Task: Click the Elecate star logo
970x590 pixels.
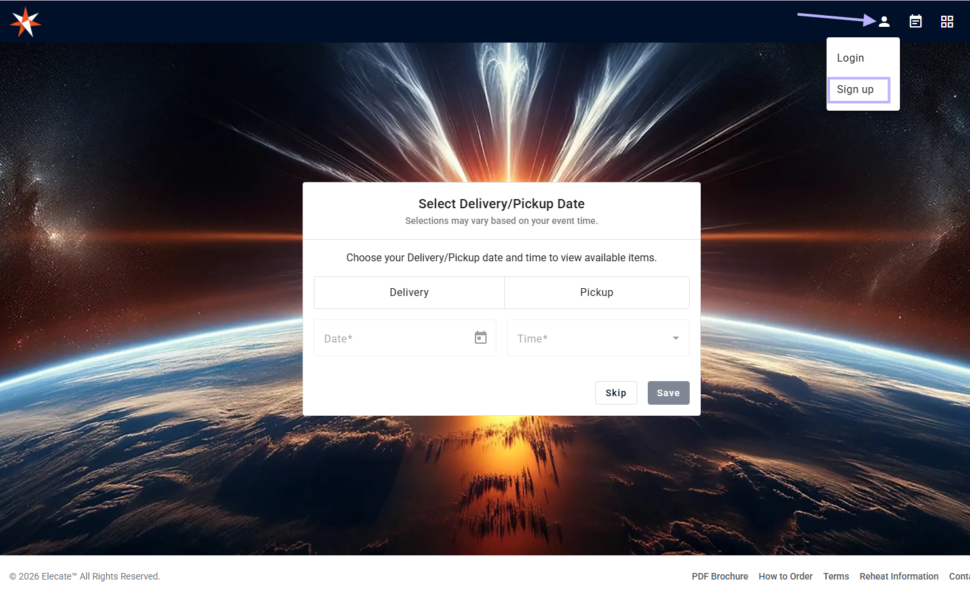Action: click(26, 22)
